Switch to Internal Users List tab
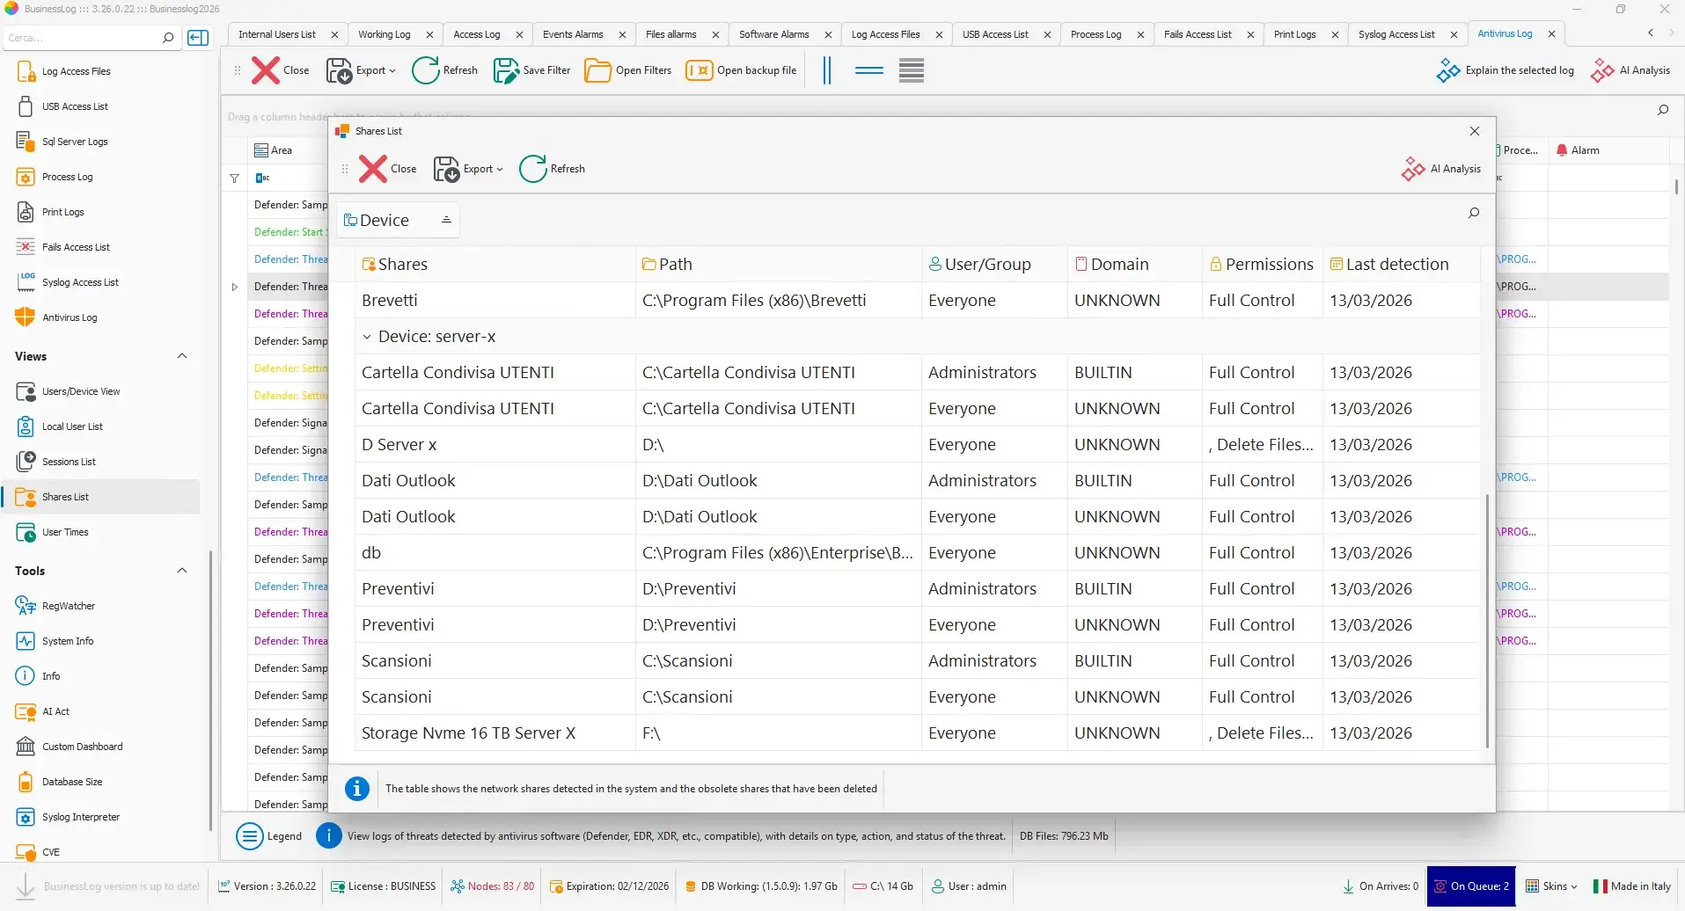1685x911 pixels. point(276,34)
